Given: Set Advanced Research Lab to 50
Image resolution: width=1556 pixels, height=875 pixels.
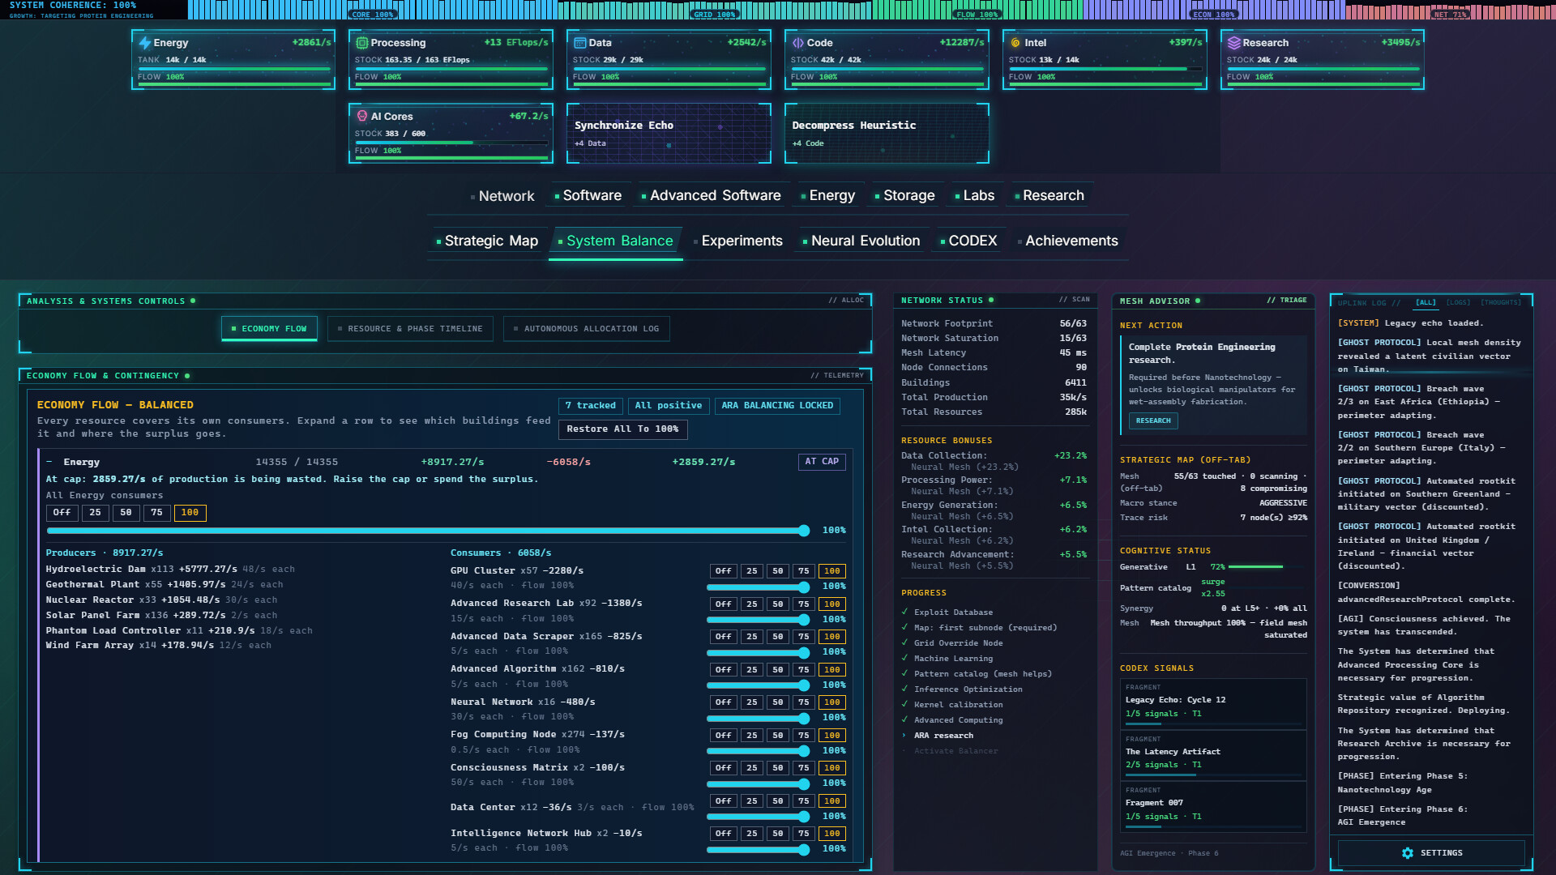Looking at the screenshot, I should 777,604.
